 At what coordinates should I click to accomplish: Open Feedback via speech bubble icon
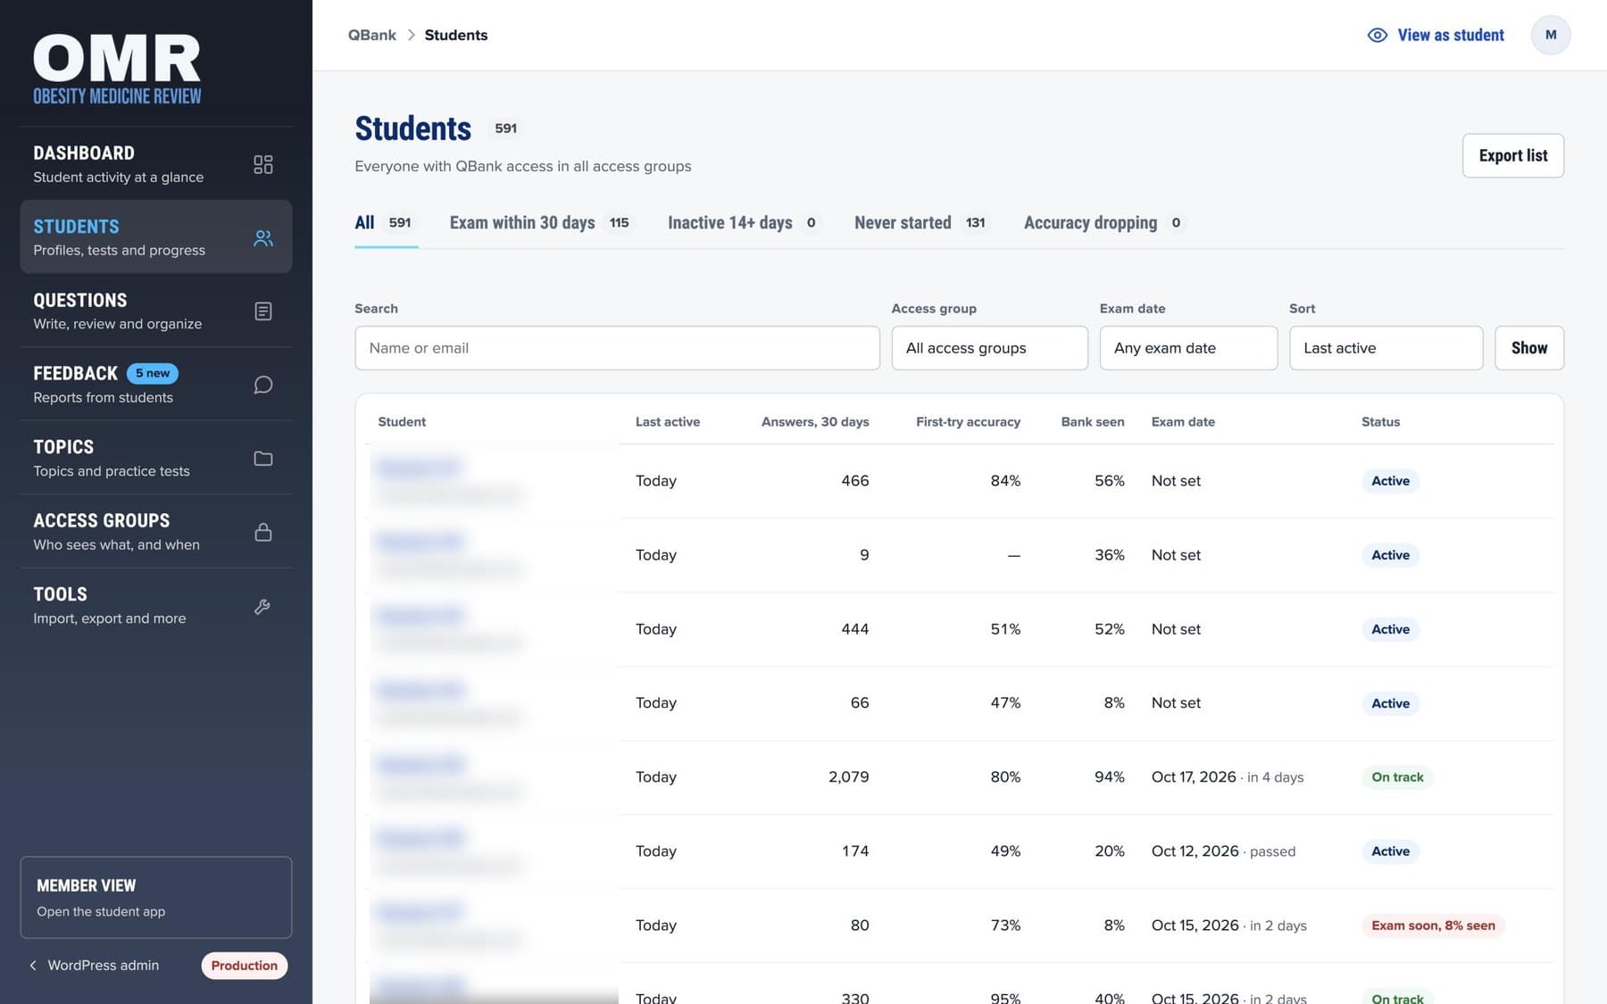click(262, 385)
